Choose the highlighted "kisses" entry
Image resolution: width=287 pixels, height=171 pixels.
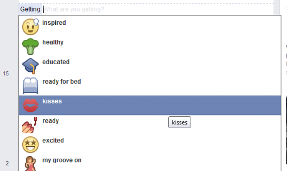point(52,101)
